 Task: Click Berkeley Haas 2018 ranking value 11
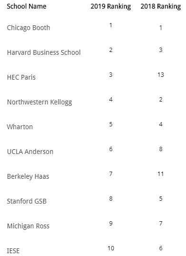[x=161, y=174]
